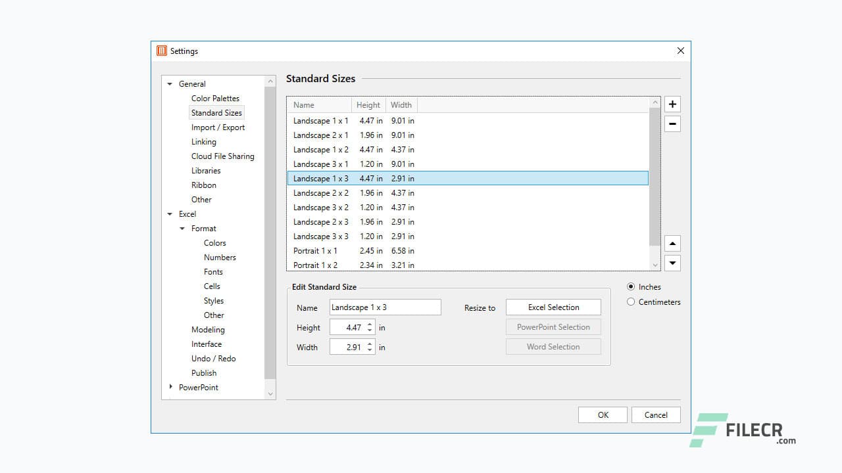The image size is (842, 473).
Task: Increase Height value using its stepper up arrow
Action: (369, 325)
